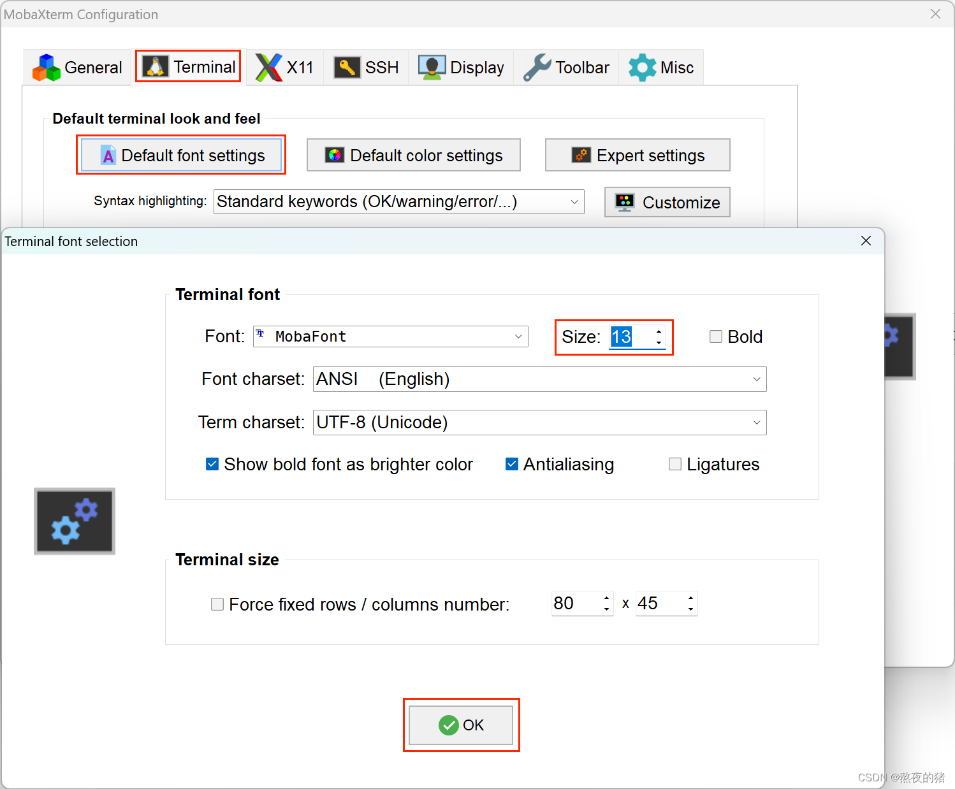Open Expert settings
This screenshot has height=789, width=955.
pyautogui.click(x=638, y=155)
